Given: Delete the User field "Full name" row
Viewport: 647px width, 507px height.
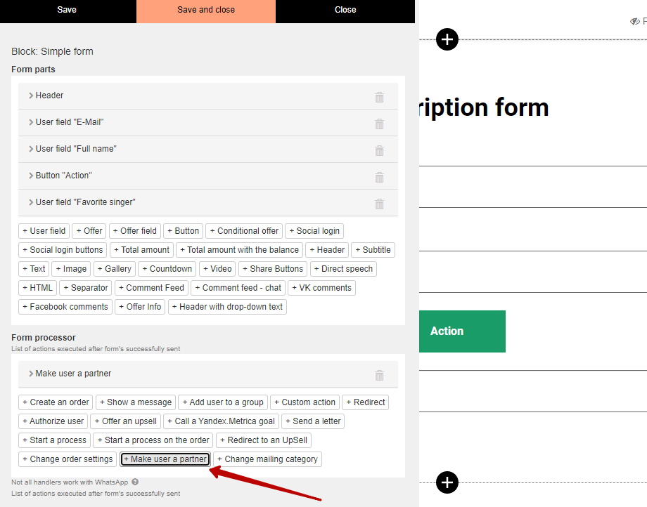Looking at the screenshot, I should (379, 150).
